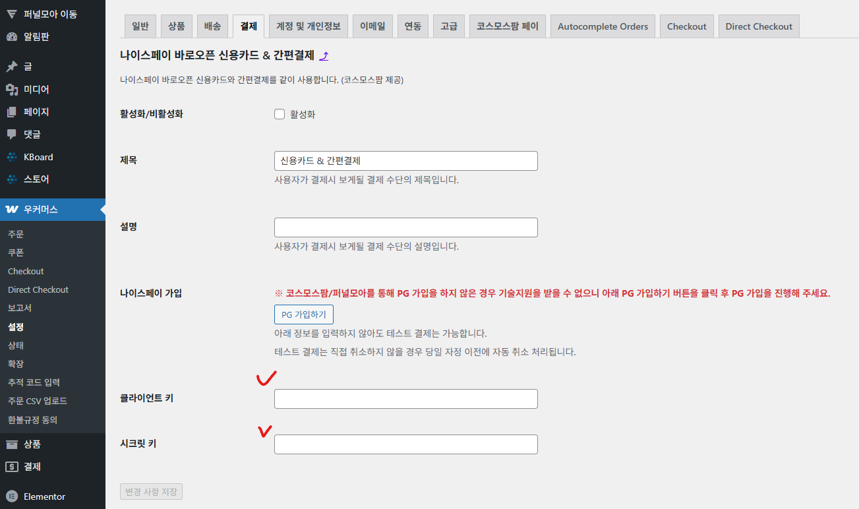The width and height of the screenshot is (859, 509).
Task: Open the 알림판 dashboard gauge icon
Action: pyautogui.click(x=11, y=37)
